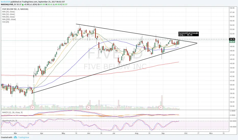Screen dimensions: 238x140
Task: Click the earnings 'E' marker above the Sep label
Action: click(x=161, y=108)
